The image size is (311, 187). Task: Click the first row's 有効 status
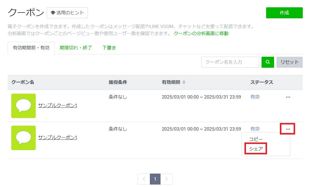255,97
